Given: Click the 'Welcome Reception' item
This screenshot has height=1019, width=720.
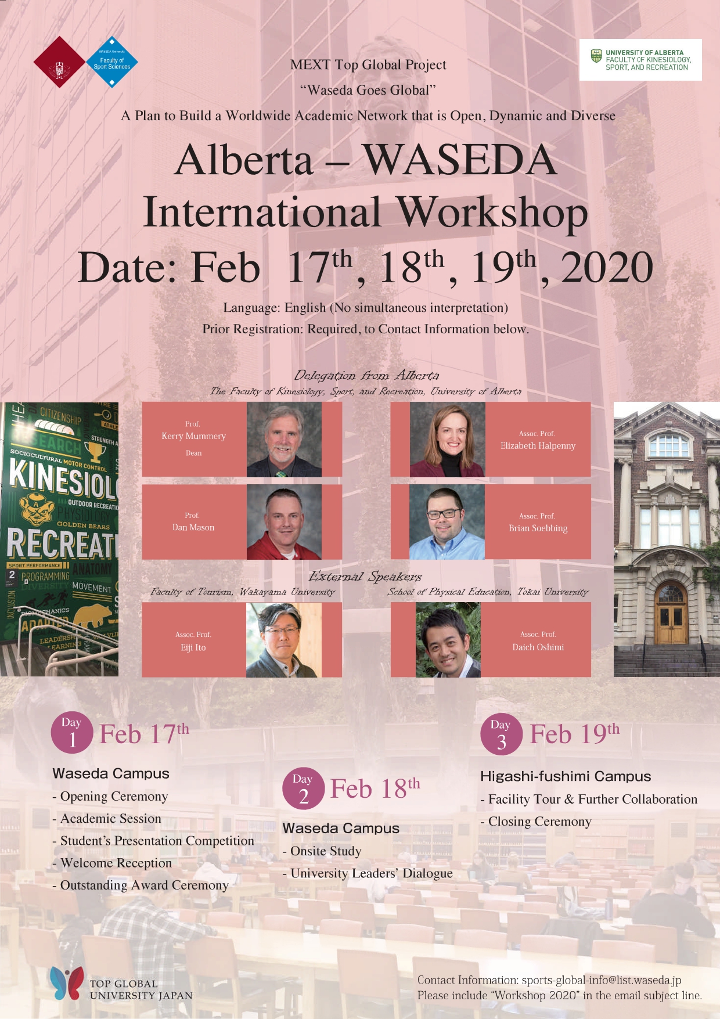Looking at the screenshot, I should tap(112, 863).
